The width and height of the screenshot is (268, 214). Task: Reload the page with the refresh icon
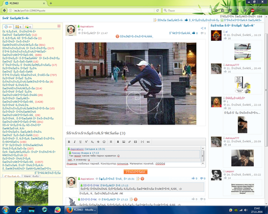tap(157, 10)
